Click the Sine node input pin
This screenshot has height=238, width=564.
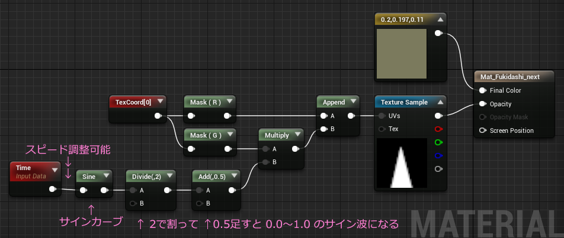pyautogui.click(x=84, y=190)
